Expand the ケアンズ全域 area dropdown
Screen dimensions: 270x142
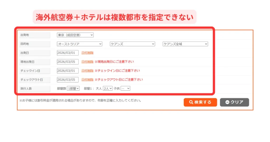(x=185, y=44)
